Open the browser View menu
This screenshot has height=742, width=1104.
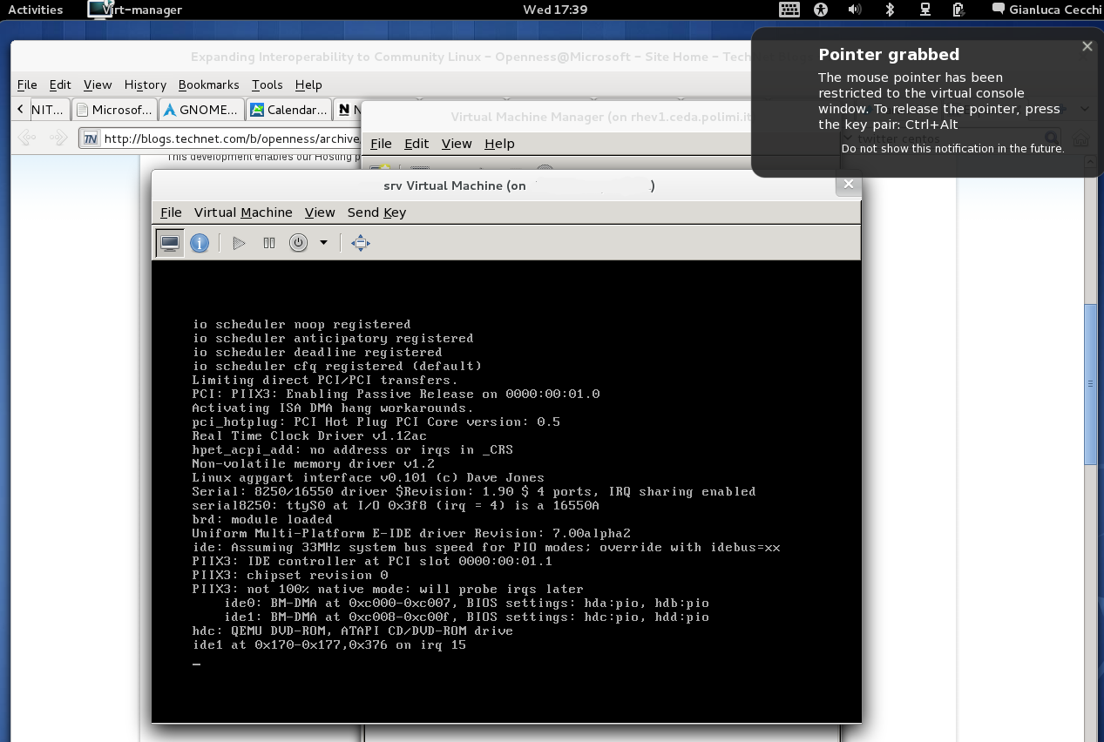coord(98,84)
